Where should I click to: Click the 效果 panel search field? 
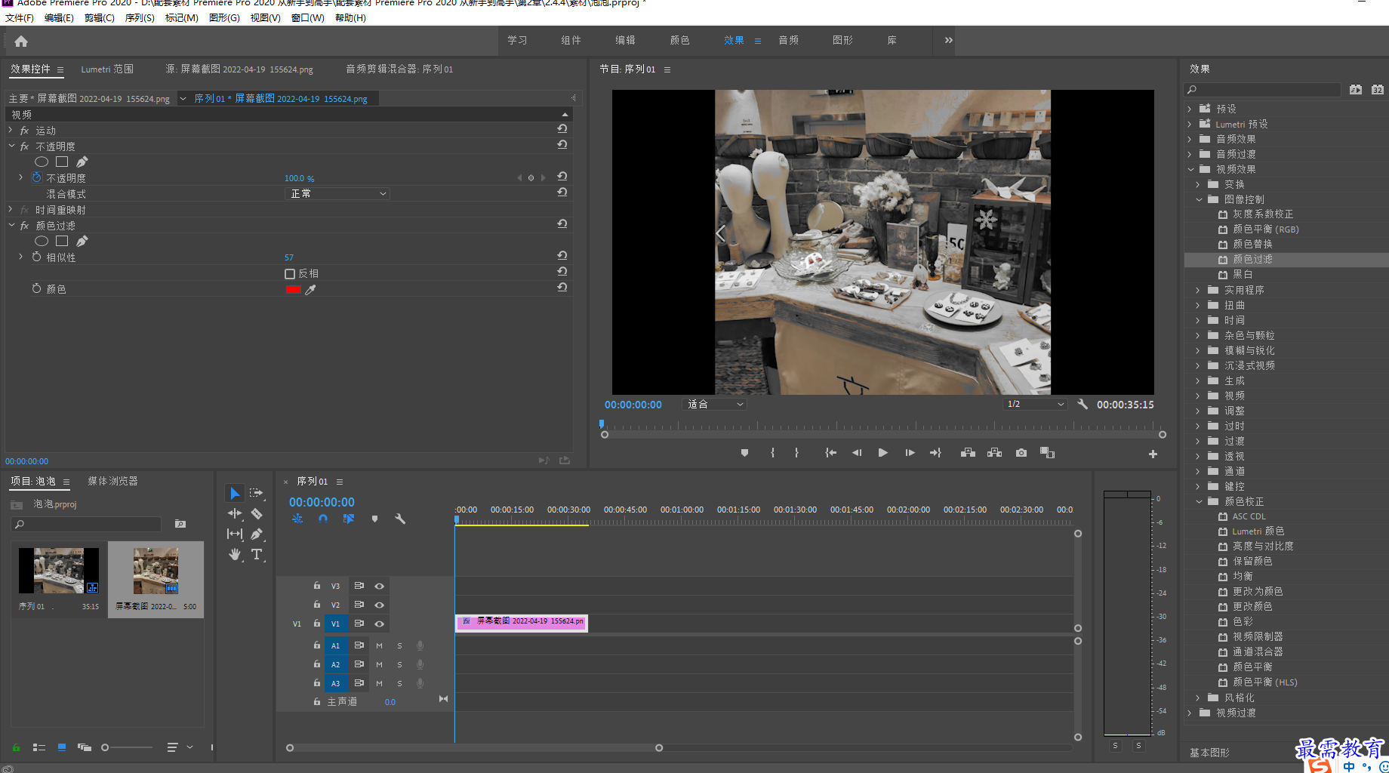tap(1262, 89)
